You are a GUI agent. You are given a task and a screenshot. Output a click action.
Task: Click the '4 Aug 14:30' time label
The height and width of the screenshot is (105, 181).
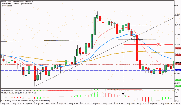39,104
